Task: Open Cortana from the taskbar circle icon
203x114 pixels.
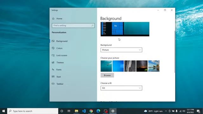Action: (62, 111)
